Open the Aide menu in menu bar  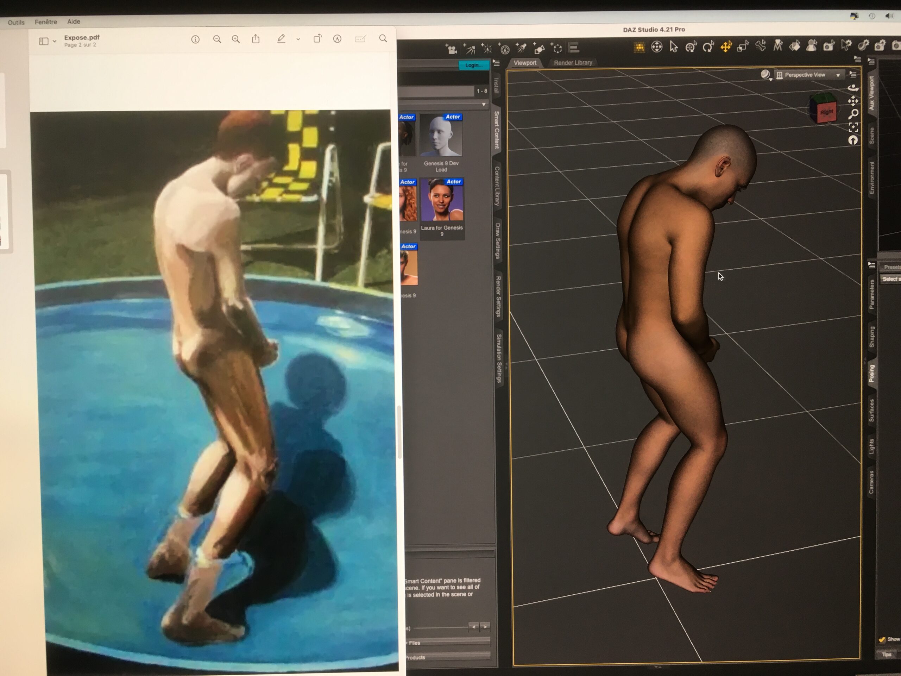73,21
